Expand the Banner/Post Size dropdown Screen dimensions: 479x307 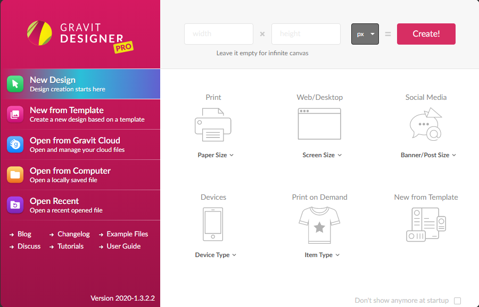tap(428, 155)
